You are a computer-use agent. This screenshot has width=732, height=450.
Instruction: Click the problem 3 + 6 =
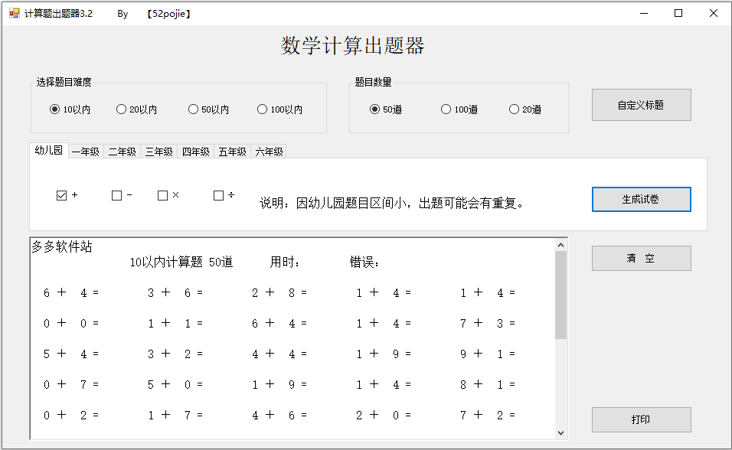click(175, 292)
